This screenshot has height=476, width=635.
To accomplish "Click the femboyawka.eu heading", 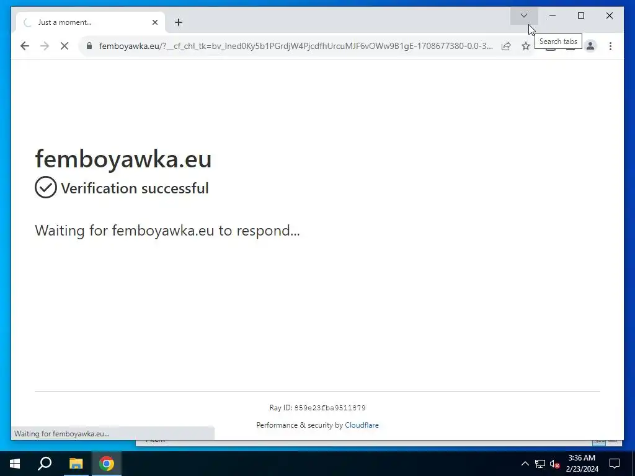I will [123, 159].
